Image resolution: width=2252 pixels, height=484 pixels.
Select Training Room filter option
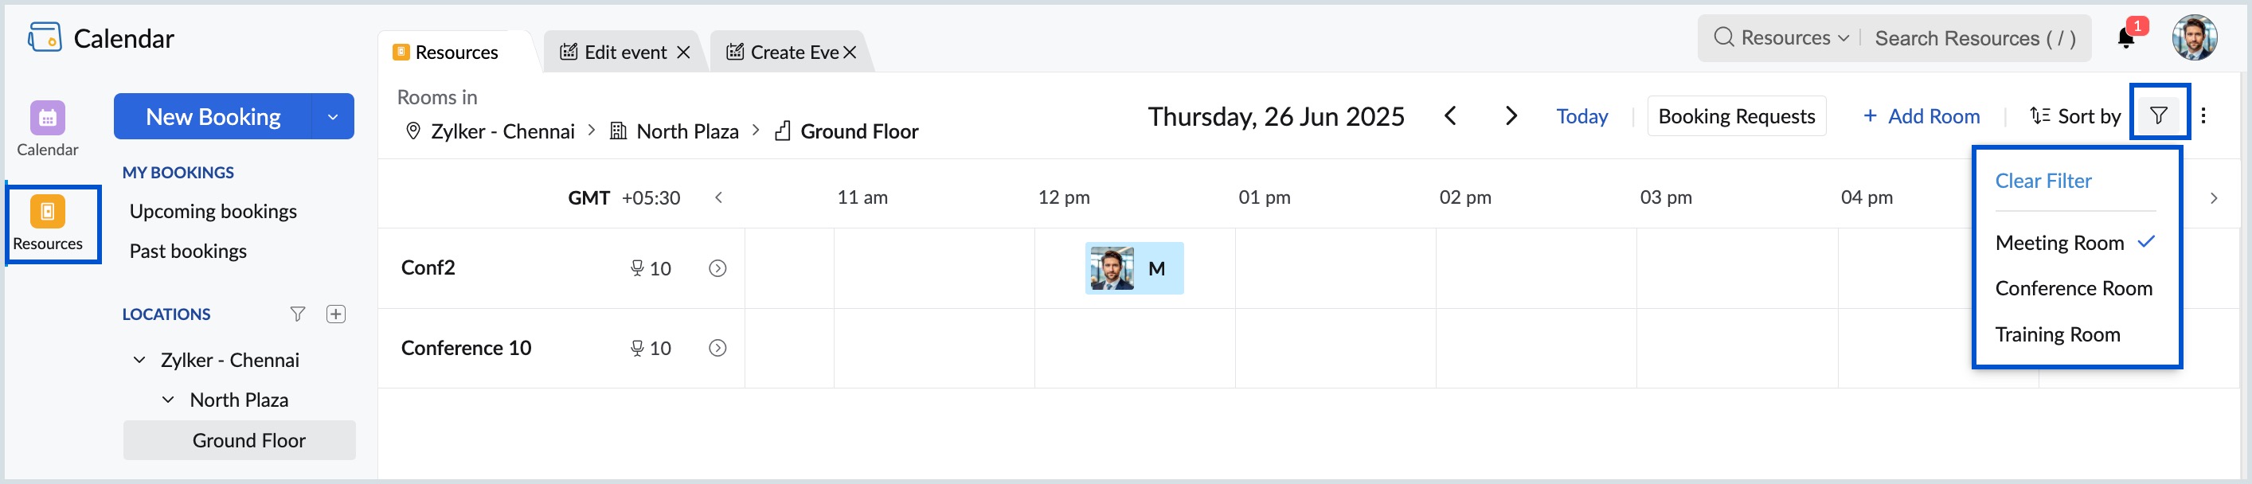click(2057, 334)
